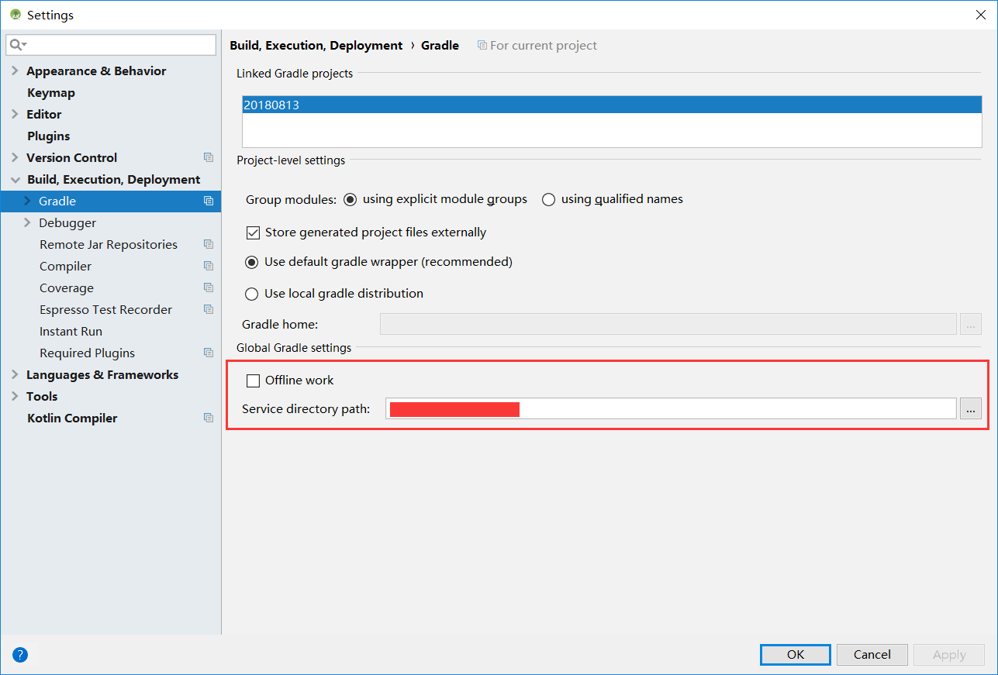
Task: Click the help question mark icon
Action: [19, 654]
